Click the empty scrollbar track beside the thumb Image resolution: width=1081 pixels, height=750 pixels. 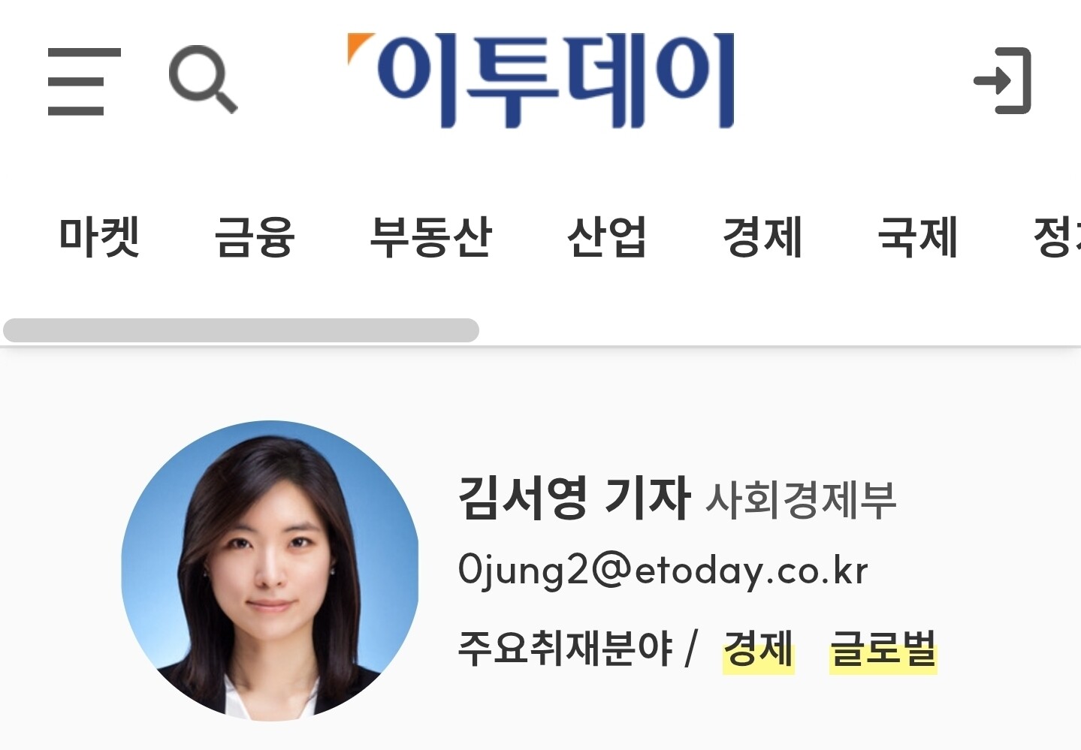780,330
